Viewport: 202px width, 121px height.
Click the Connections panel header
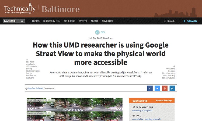[152, 101]
